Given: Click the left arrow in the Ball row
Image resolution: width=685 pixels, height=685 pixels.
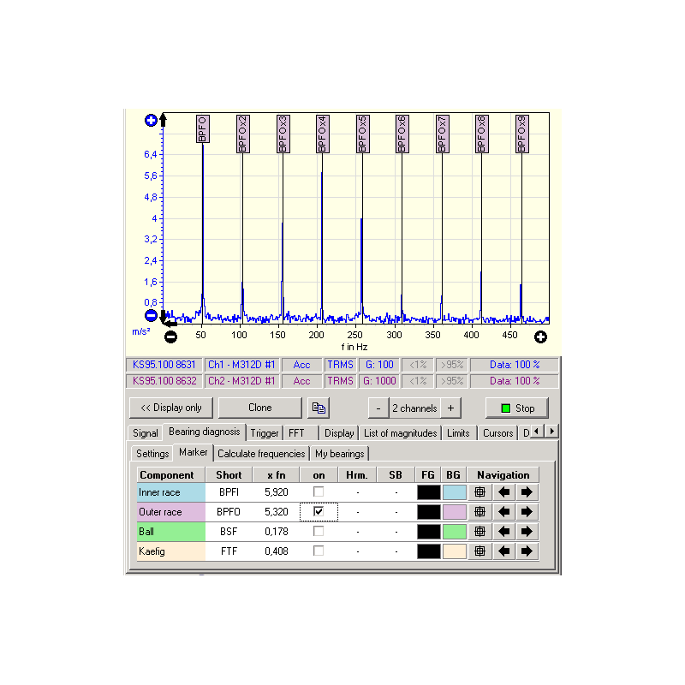Looking at the screenshot, I should pyautogui.click(x=503, y=532).
